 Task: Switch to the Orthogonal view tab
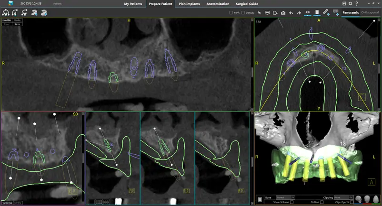(370, 12)
